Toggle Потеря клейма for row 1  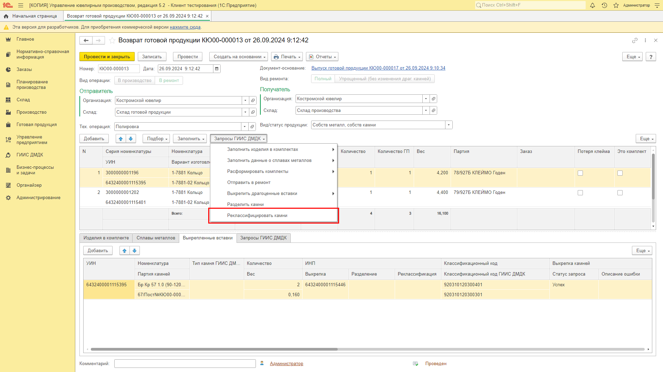[x=580, y=173]
